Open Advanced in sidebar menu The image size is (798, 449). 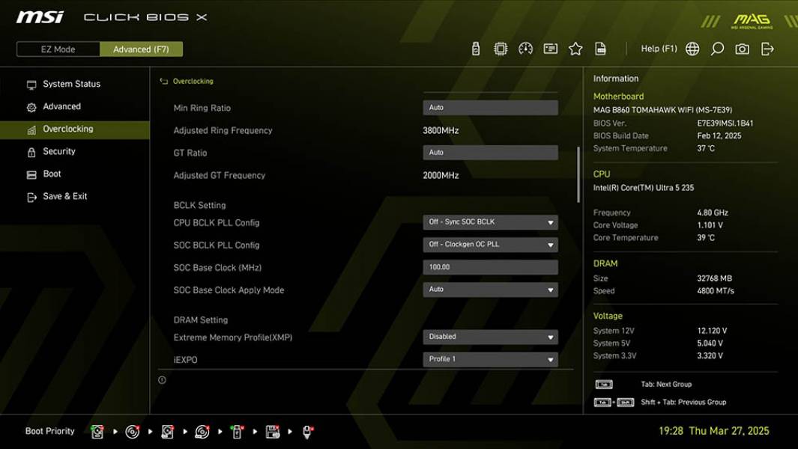pyautogui.click(x=75, y=106)
